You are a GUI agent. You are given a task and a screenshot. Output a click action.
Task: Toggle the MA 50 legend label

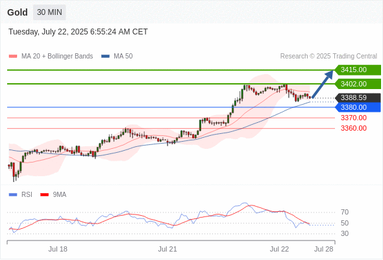tap(123, 57)
